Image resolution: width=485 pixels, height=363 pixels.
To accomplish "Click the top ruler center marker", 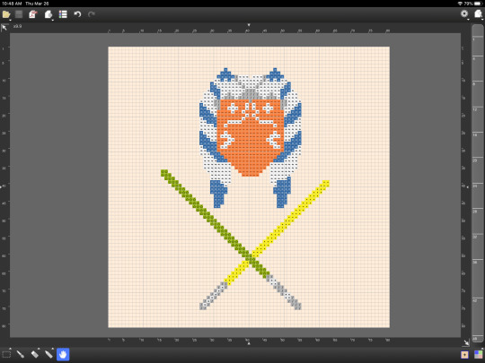I will (249, 25).
